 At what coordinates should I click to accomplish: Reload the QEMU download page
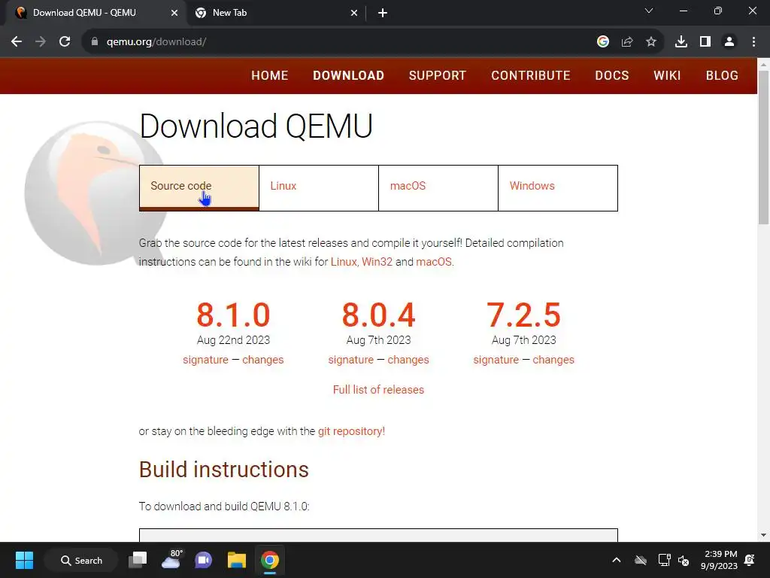click(65, 42)
